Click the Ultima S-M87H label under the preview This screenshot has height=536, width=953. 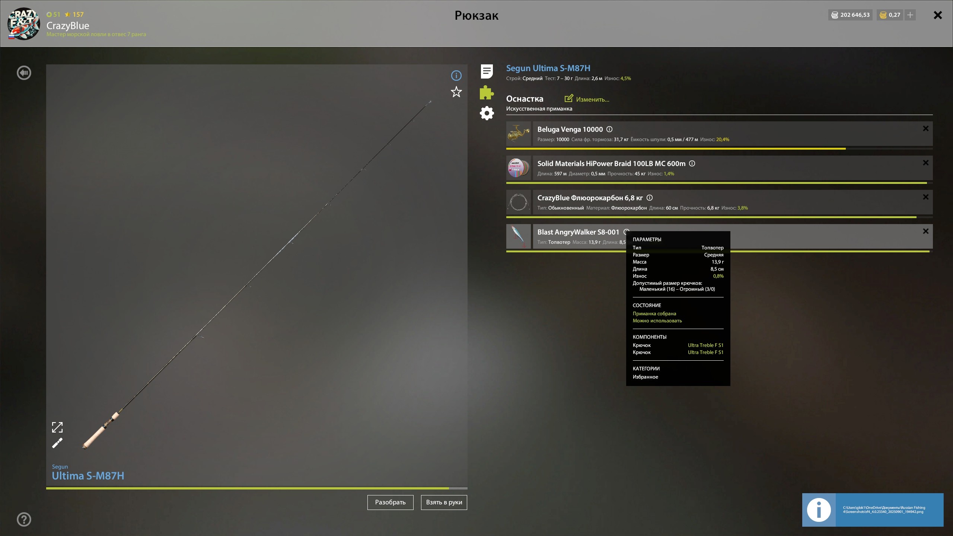[x=88, y=476]
